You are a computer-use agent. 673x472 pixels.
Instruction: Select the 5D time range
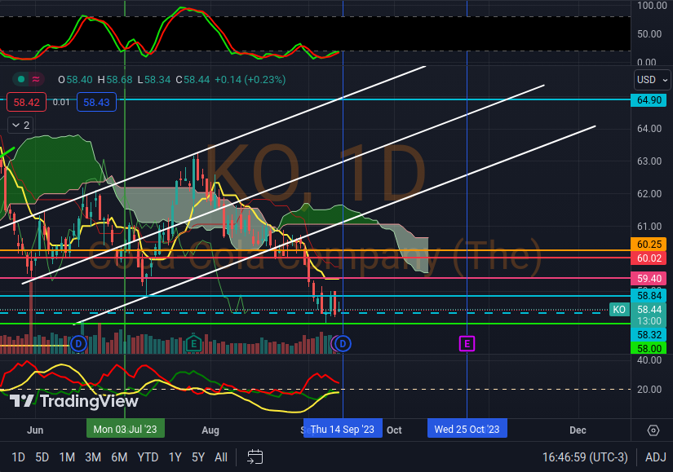pyautogui.click(x=42, y=457)
